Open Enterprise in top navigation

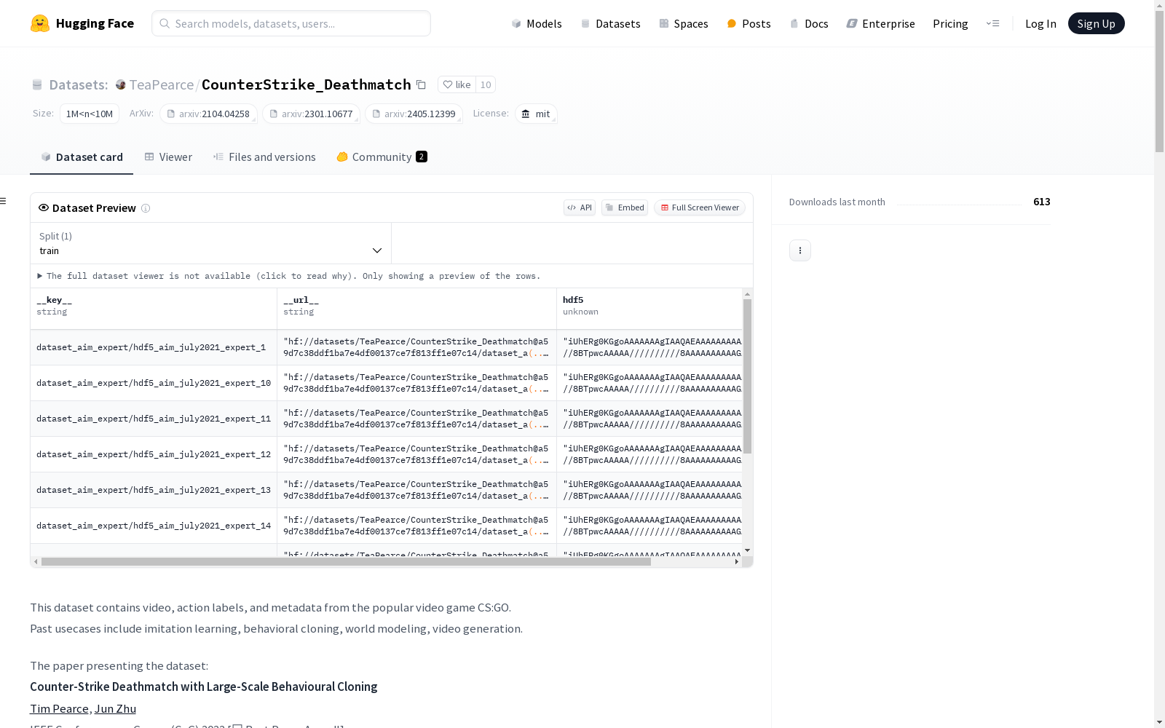881,23
